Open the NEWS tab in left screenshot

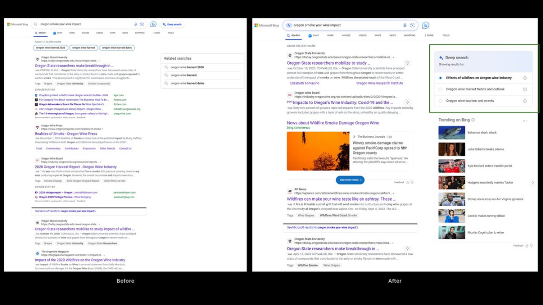125,33
